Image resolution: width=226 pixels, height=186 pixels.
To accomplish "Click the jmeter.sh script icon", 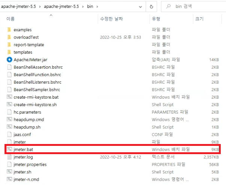I will (x=9, y=172).
